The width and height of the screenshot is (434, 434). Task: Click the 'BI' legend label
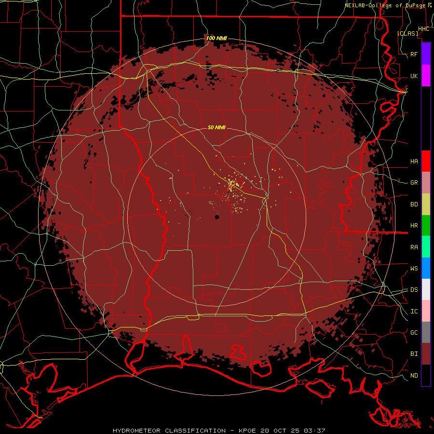414,354
